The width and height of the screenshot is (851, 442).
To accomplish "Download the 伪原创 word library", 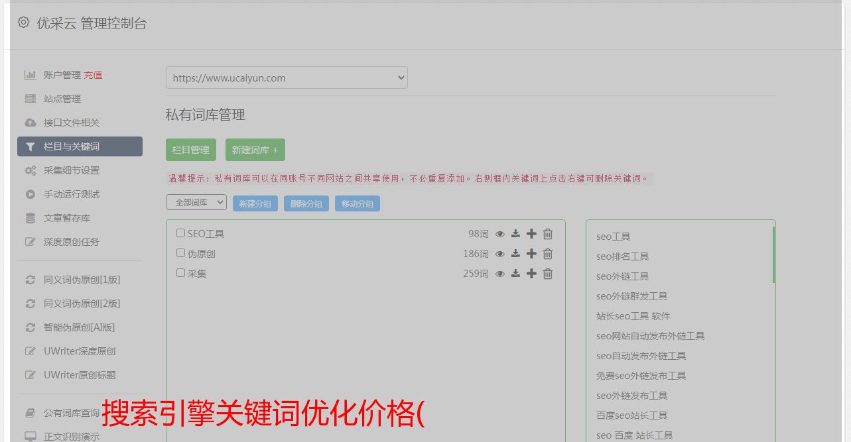I will tap(515, 254).
